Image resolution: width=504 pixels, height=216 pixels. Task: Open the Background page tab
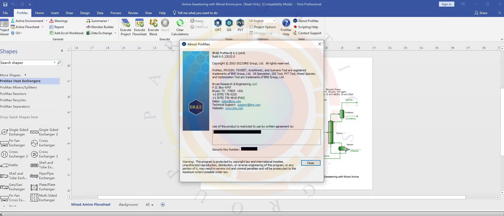[x=128, y=205]
